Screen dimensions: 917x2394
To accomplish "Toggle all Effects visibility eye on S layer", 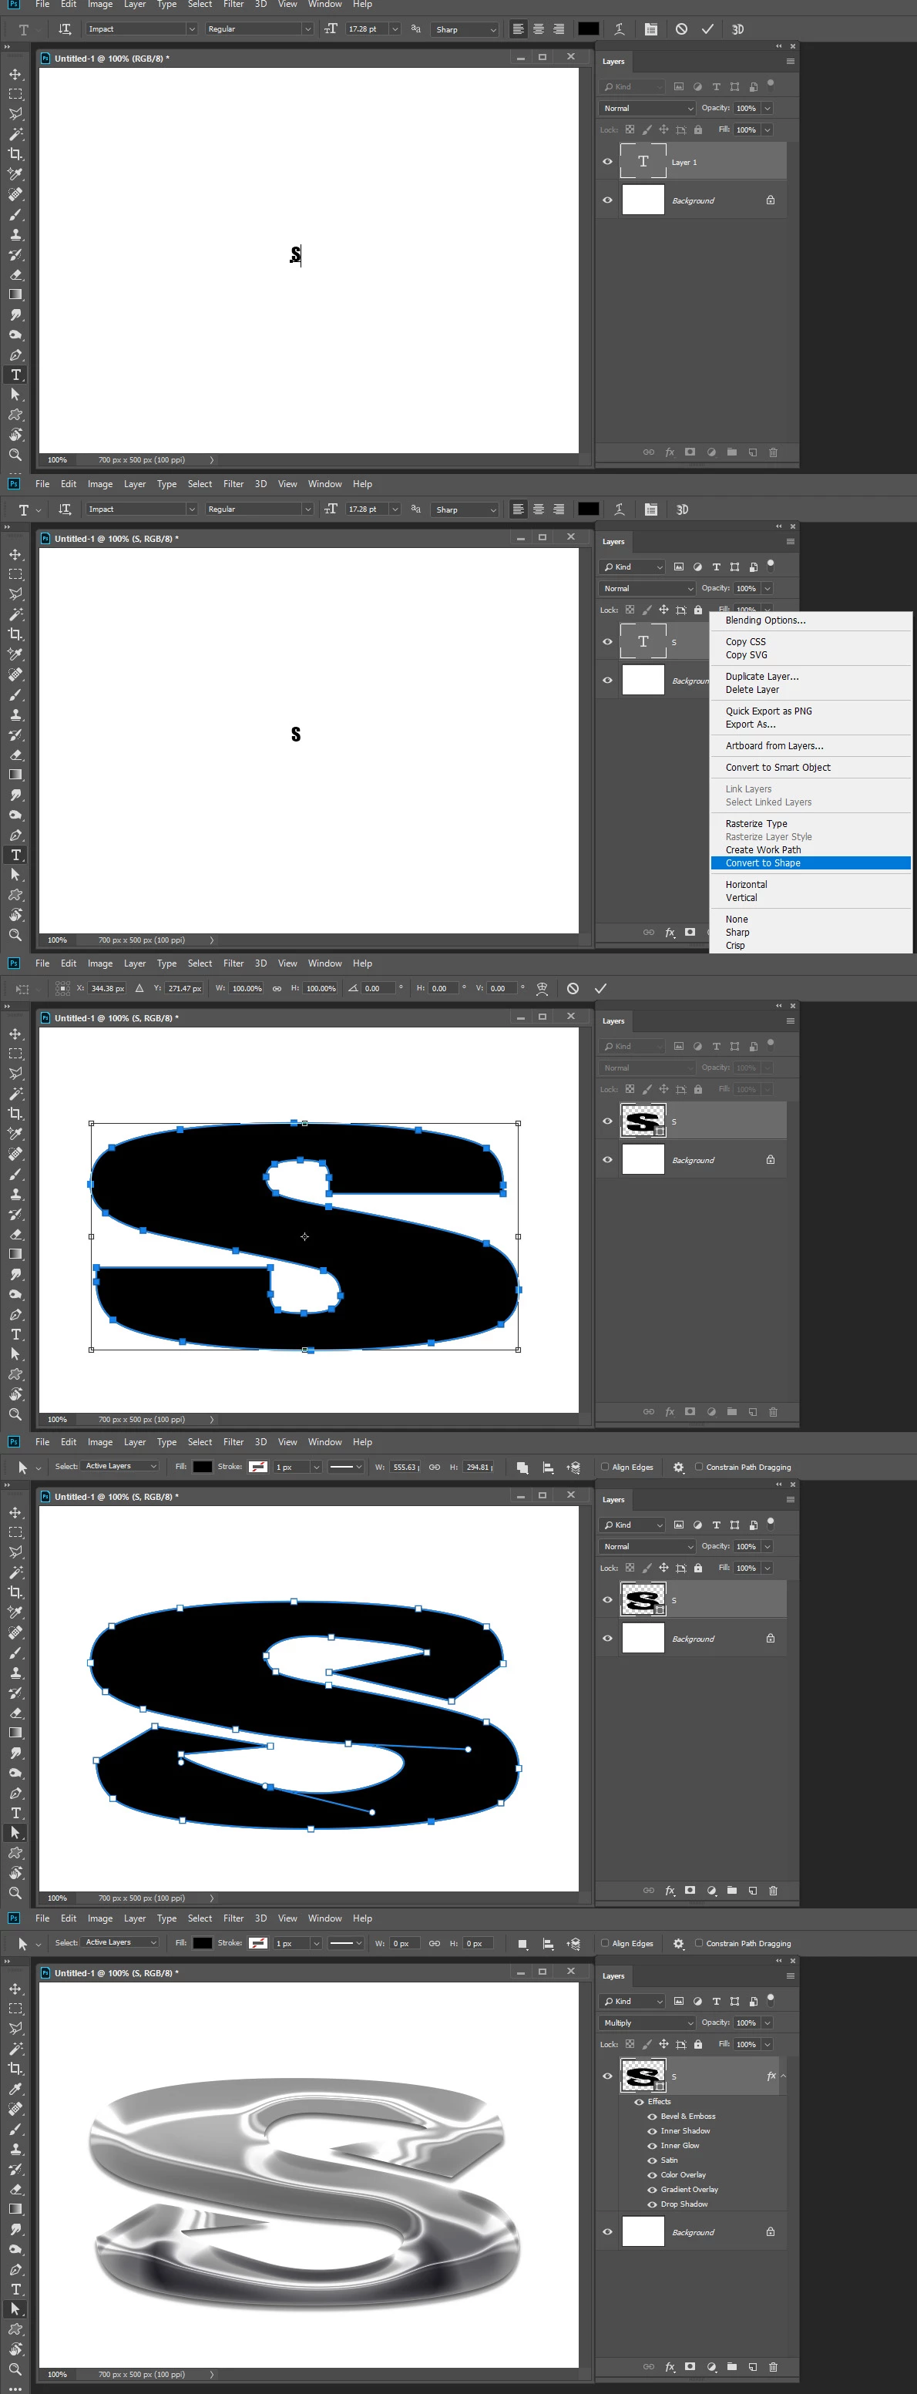I will 640,2101.
